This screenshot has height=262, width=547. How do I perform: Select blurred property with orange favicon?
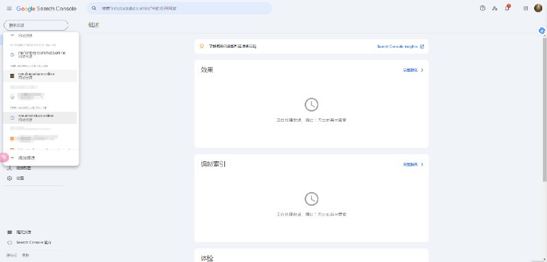click(40, 138)
